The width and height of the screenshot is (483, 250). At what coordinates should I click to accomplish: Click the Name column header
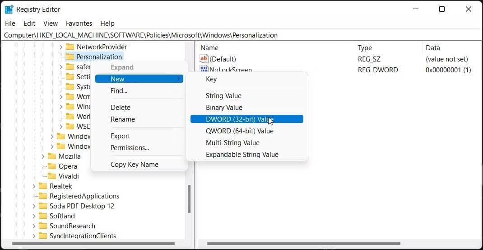click(276, 48)
